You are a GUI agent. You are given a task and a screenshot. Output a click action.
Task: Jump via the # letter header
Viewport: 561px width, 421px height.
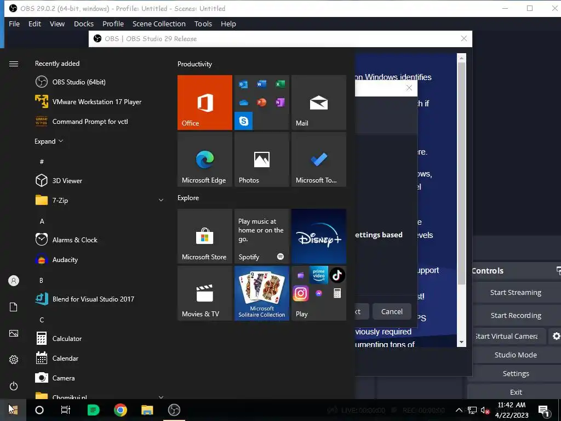coord(42,162)
